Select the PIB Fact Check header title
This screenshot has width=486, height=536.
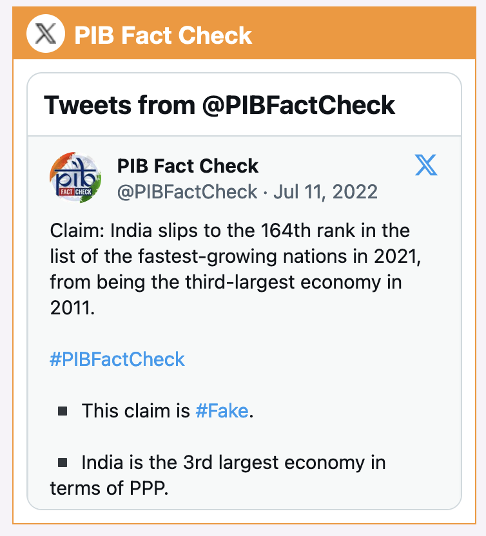click(162, 35)
